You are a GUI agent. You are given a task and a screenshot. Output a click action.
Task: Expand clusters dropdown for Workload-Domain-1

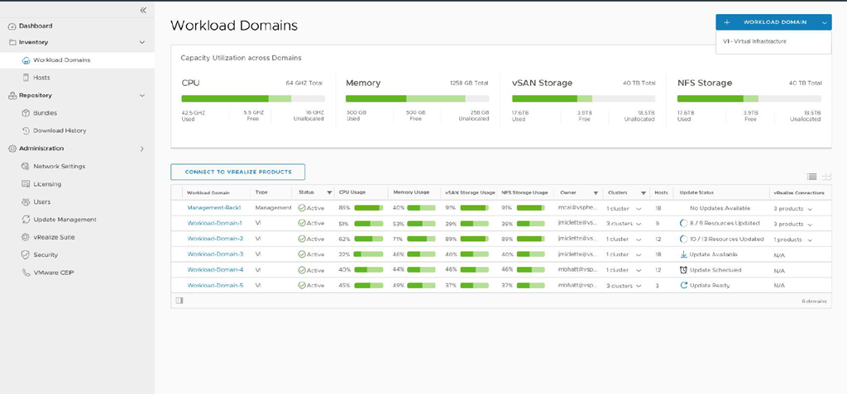click(x=639, y=224)
